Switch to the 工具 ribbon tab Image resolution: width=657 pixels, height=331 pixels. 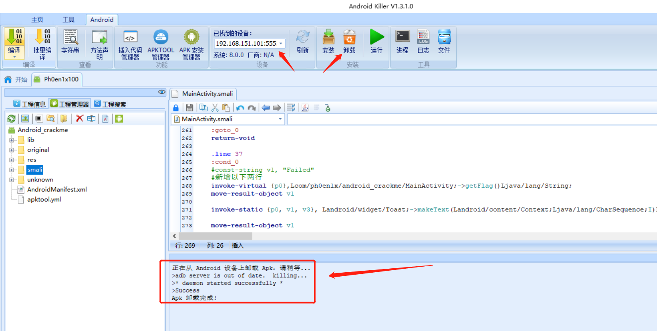68,19
